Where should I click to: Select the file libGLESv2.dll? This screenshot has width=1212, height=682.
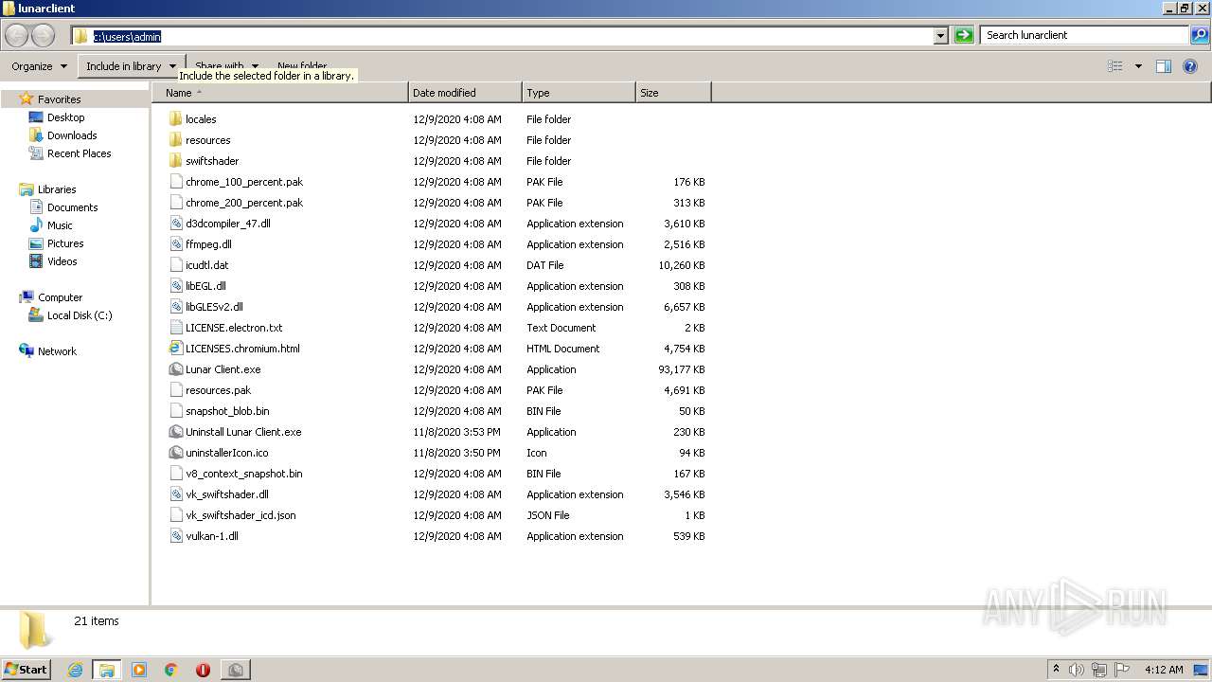pyautogui.click(x=214, y=307)
